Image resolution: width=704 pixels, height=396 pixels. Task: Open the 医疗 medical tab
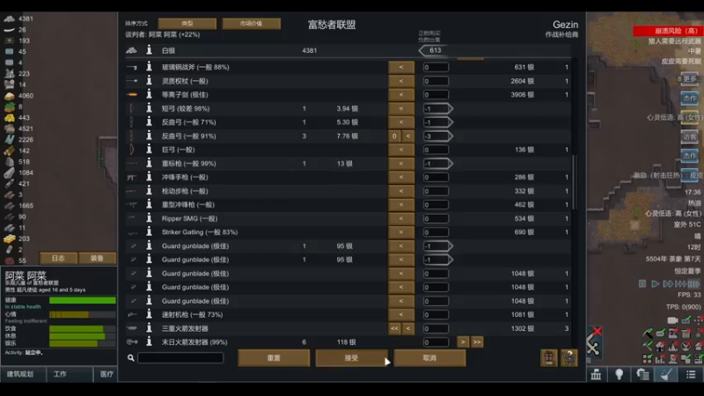click(x=106, y=374)
